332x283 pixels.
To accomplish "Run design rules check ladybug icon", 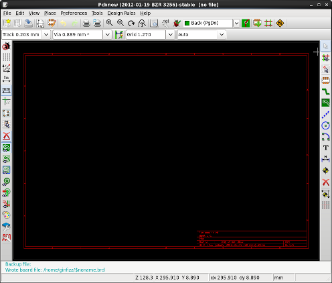I will click(177, 23).
